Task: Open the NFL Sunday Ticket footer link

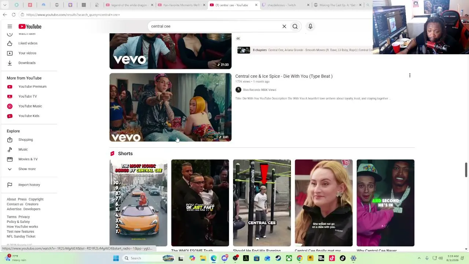Action: (21, 236)
